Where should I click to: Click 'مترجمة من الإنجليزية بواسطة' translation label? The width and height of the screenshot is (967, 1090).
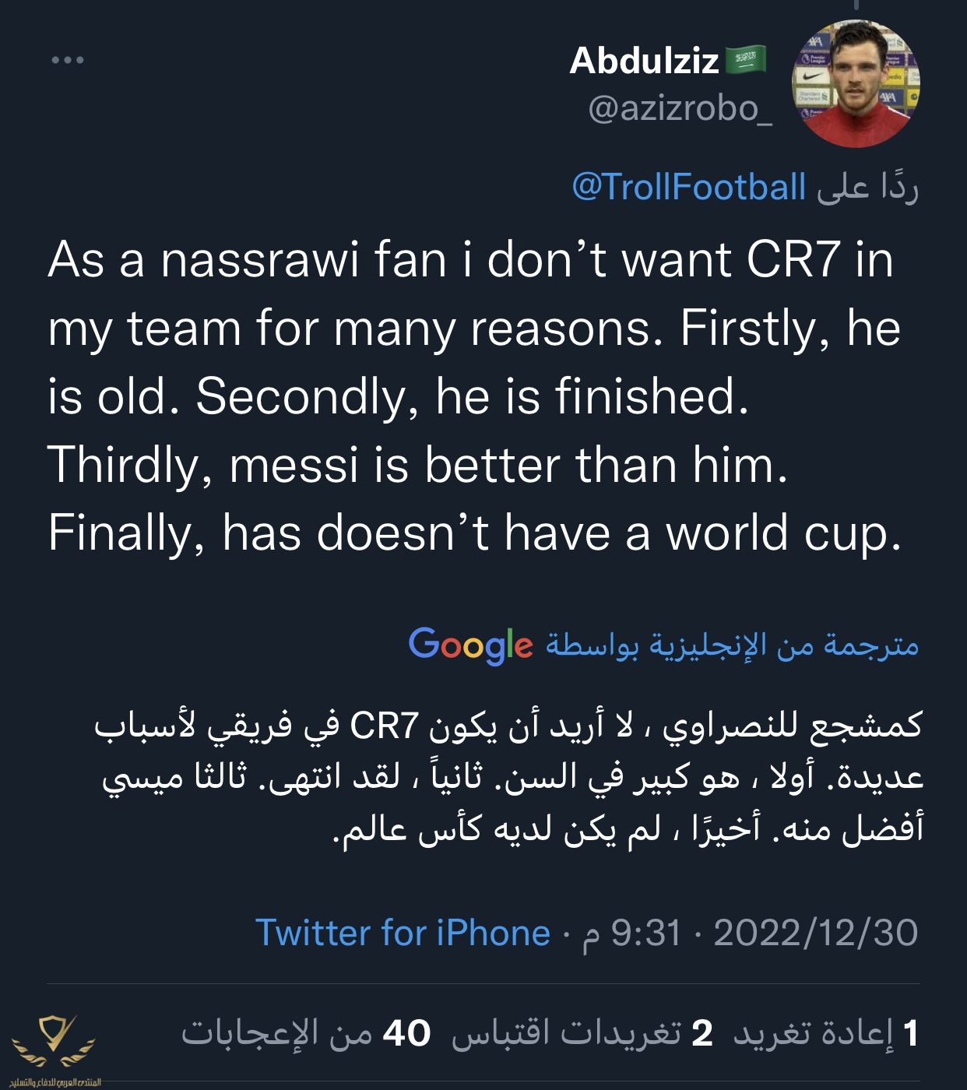pos(732,645)
